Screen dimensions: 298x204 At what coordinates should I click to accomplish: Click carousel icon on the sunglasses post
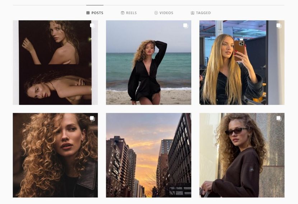(x=279, y=118)
